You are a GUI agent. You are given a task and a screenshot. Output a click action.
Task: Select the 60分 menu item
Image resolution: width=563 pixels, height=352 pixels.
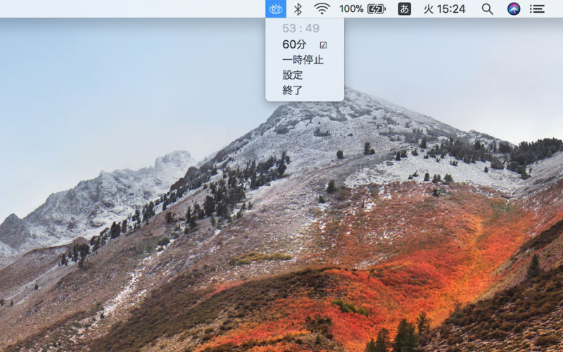(x=305, y=44)
